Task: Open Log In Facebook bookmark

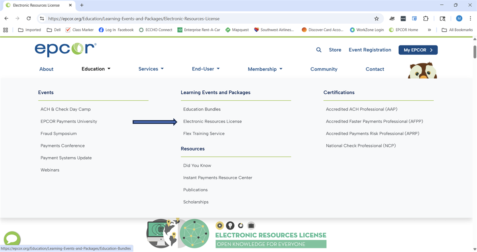Action: 116,30
